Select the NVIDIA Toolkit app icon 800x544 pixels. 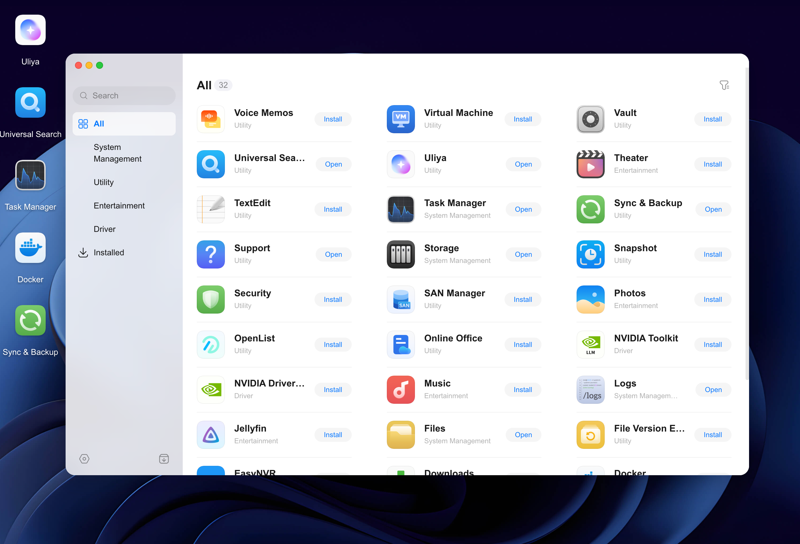pos(590,344)
